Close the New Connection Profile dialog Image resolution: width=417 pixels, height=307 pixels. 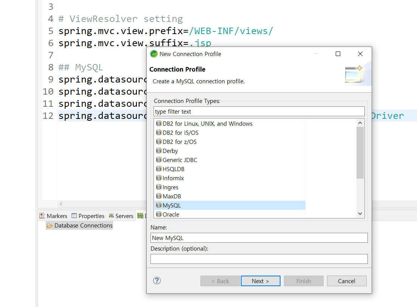coord(360,54)
